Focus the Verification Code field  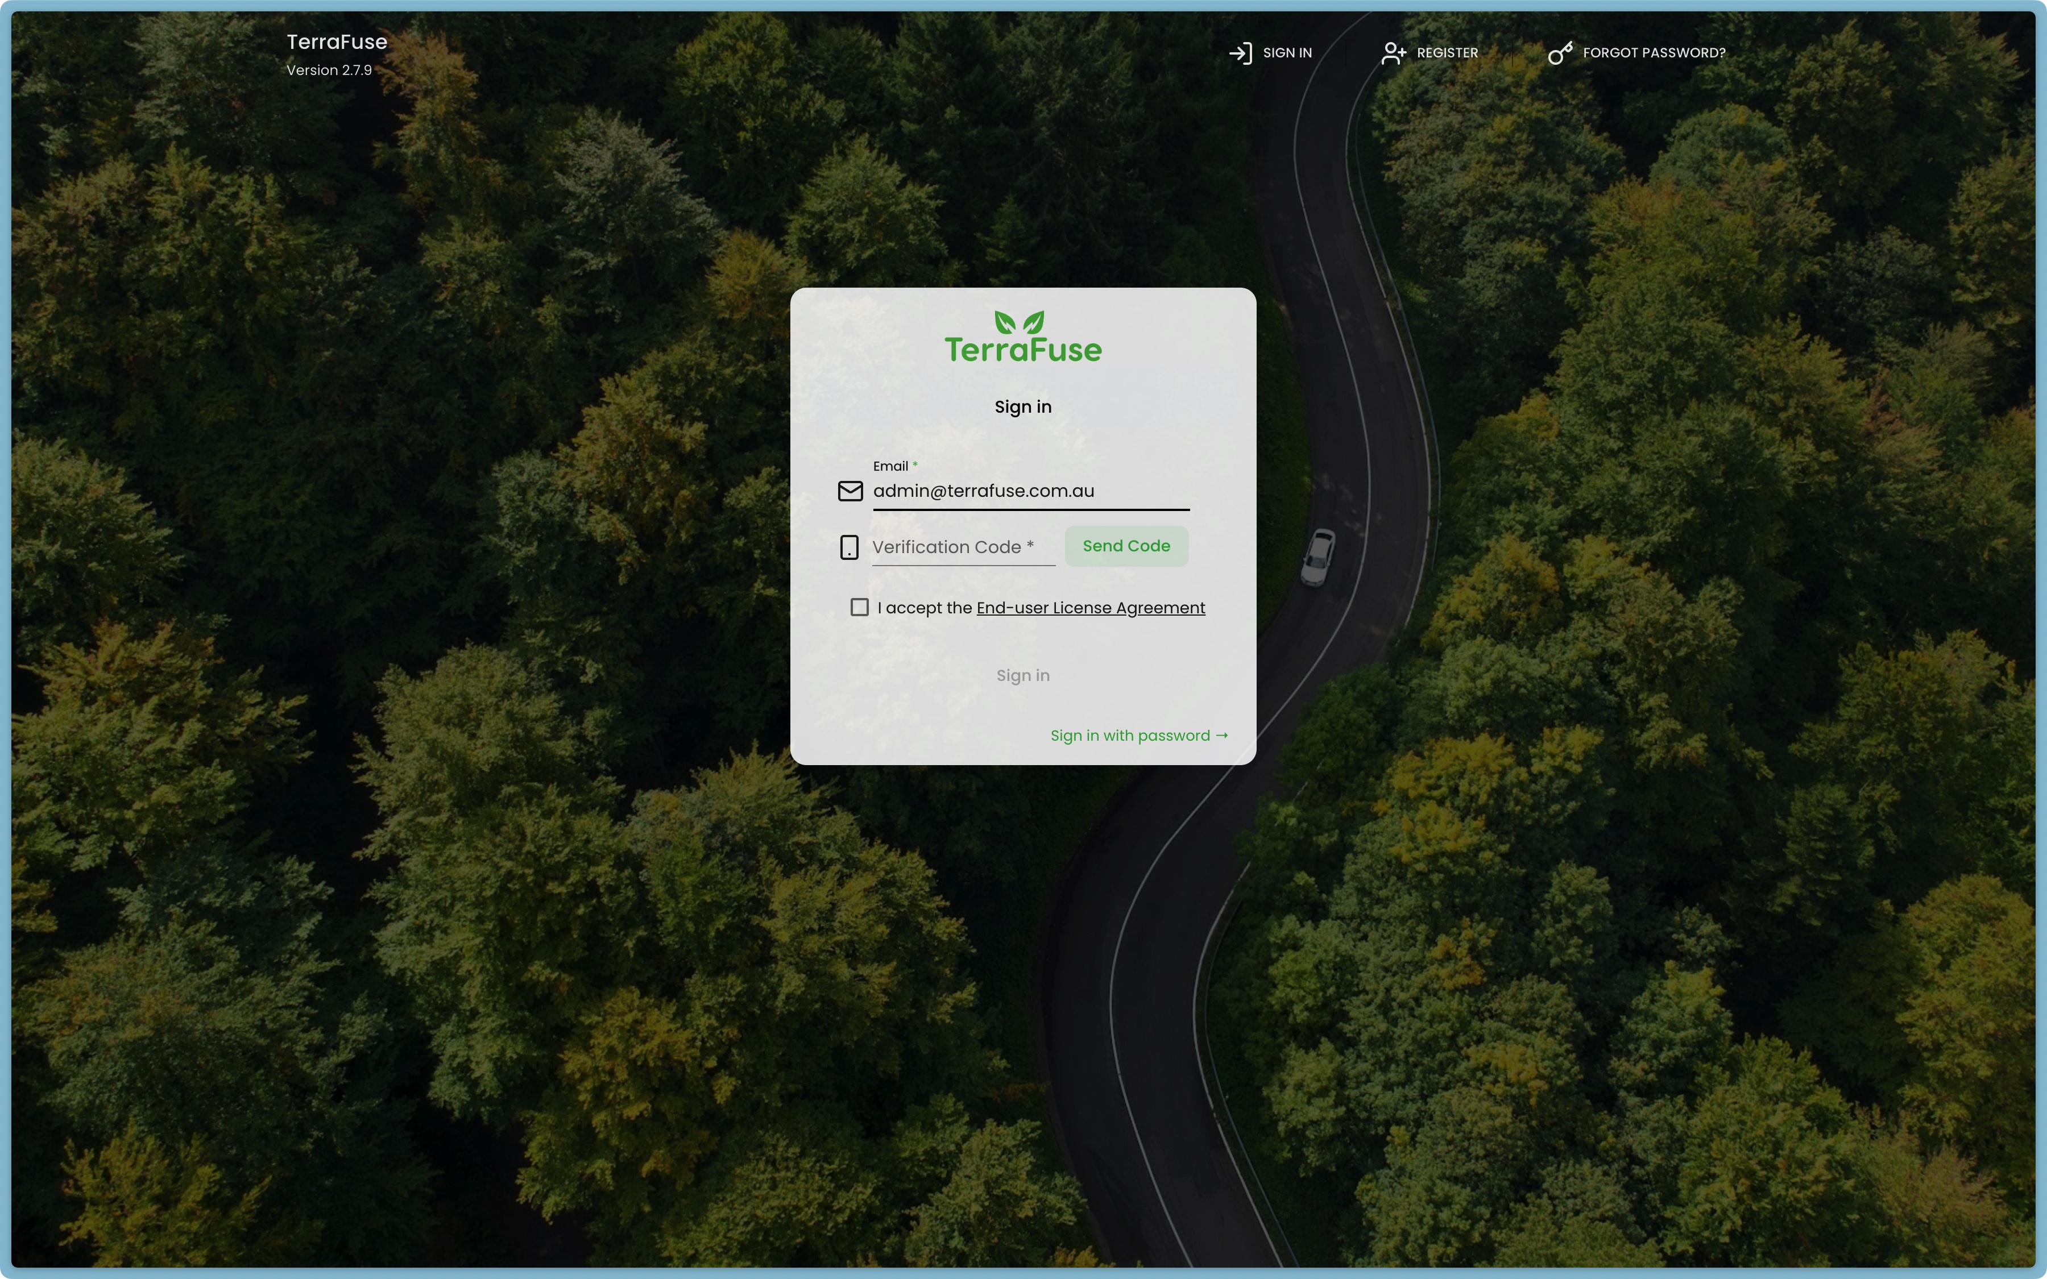[963, 547]
